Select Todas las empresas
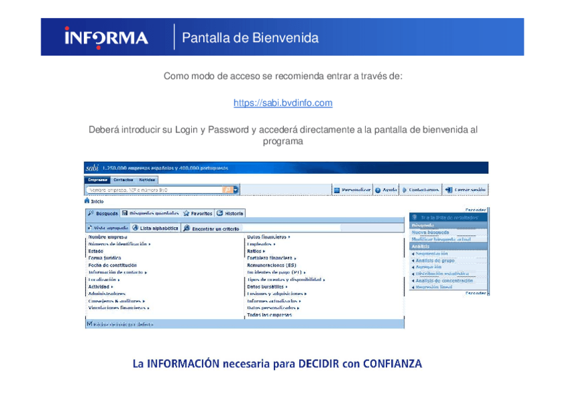The height and width of the screenshot is (399, 565). point(270,315)
